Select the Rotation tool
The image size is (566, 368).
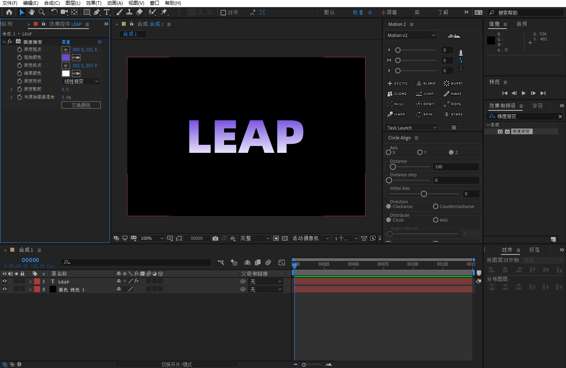[54, 12]
